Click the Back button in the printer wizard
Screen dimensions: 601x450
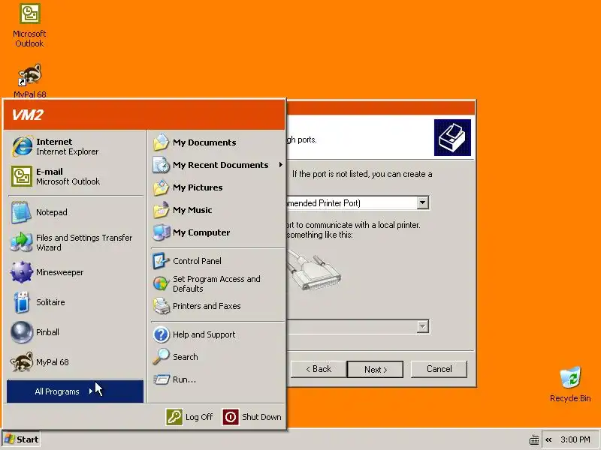[x=318, y=369]
